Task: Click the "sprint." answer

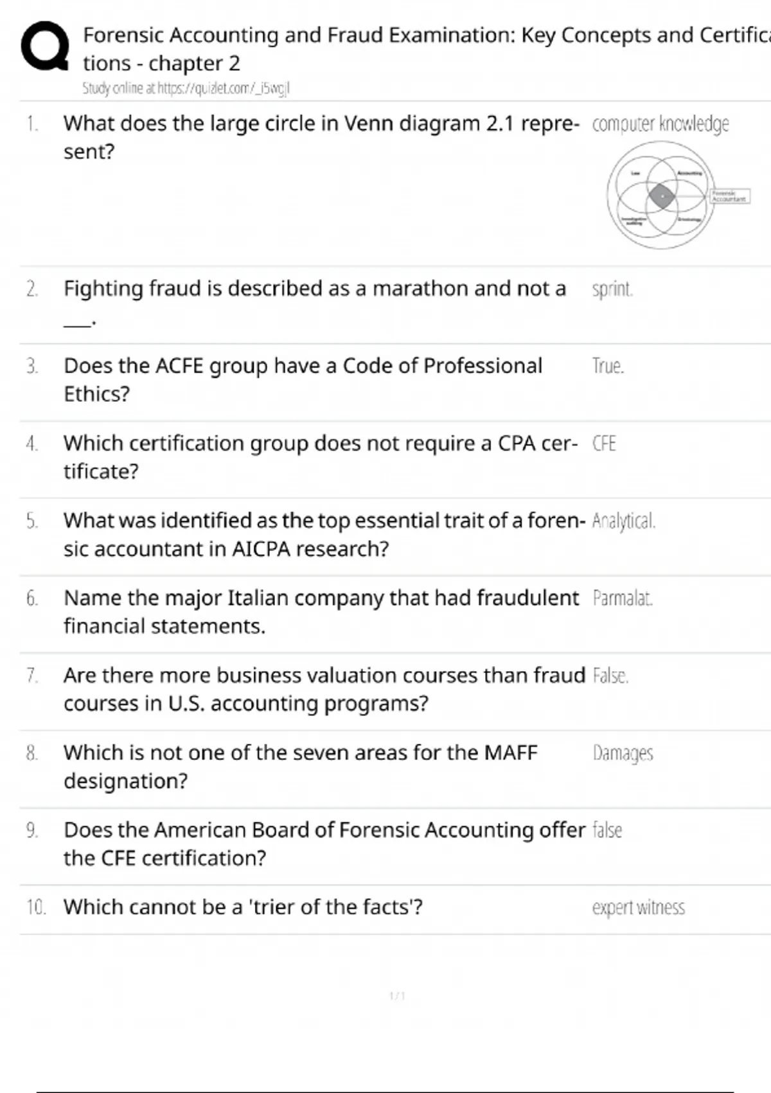Action: click(x=612, y=289)
